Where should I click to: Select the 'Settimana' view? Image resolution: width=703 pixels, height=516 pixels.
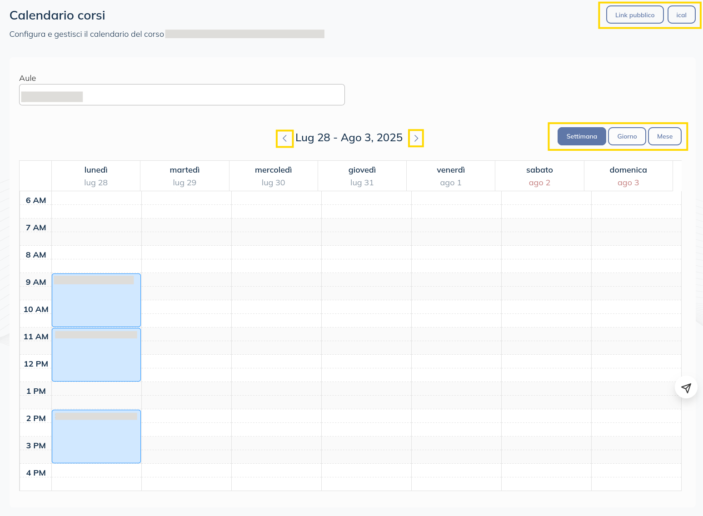[582, 136]
